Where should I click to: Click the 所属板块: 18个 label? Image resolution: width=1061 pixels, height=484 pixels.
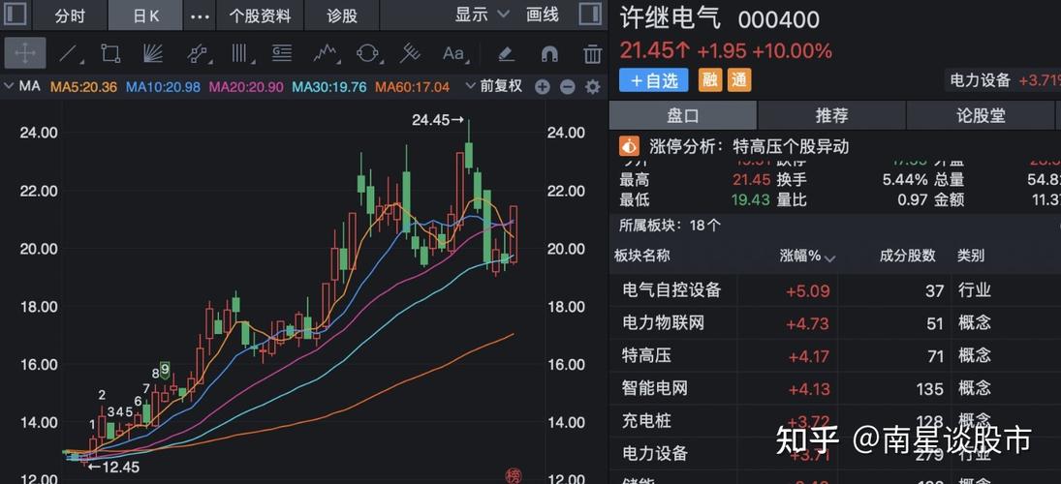(x=671, y=226)
